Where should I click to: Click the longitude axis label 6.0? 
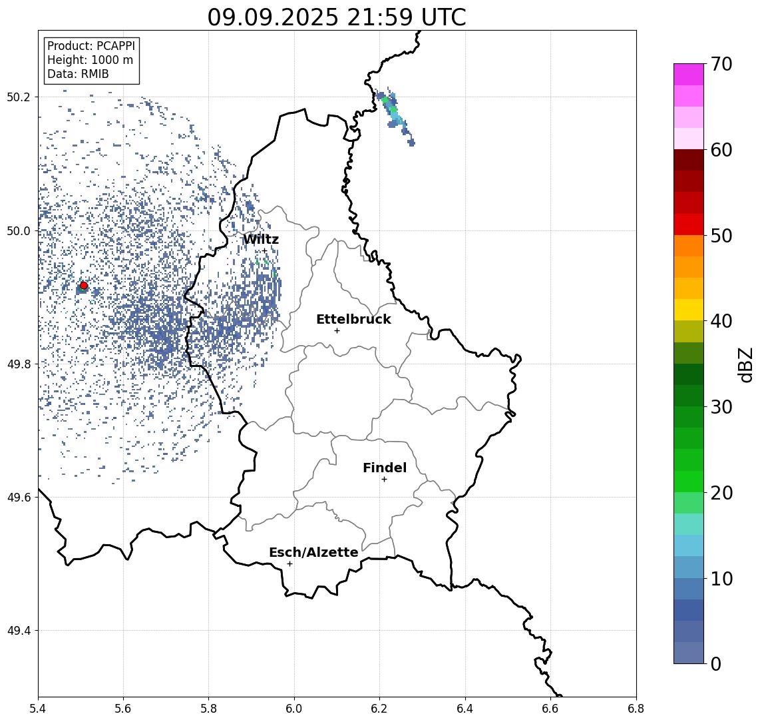click(294, 709)
